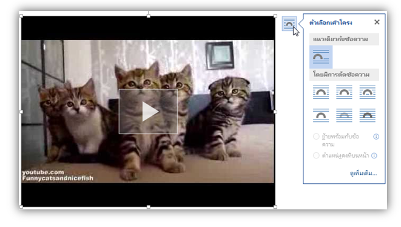Select the Top and Bottom wrapping icon
This screenshot has height=227, width=401.
[x=321, y=115]
